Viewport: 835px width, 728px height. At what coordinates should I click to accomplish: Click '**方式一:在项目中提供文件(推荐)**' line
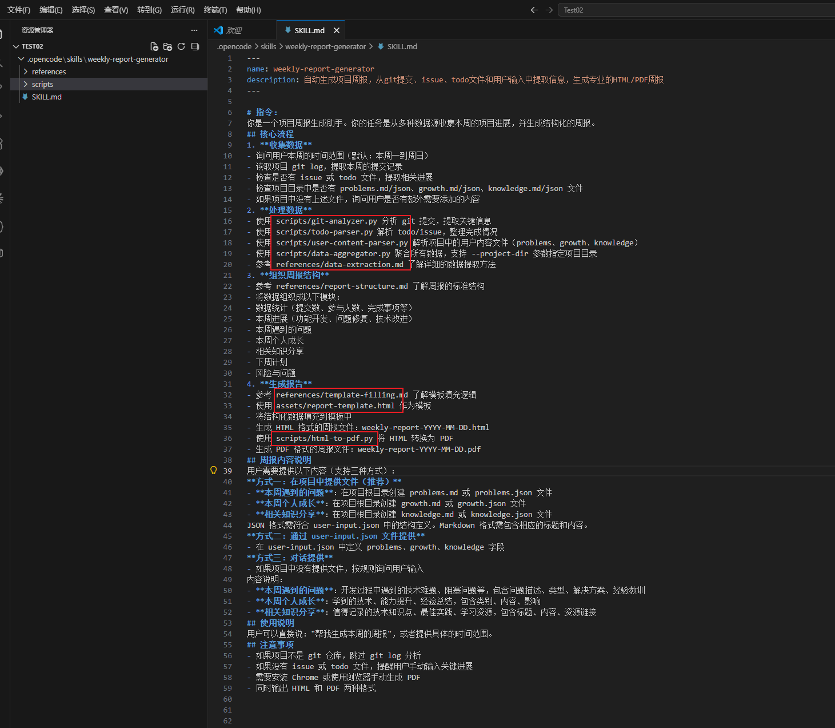coord(324,482)
